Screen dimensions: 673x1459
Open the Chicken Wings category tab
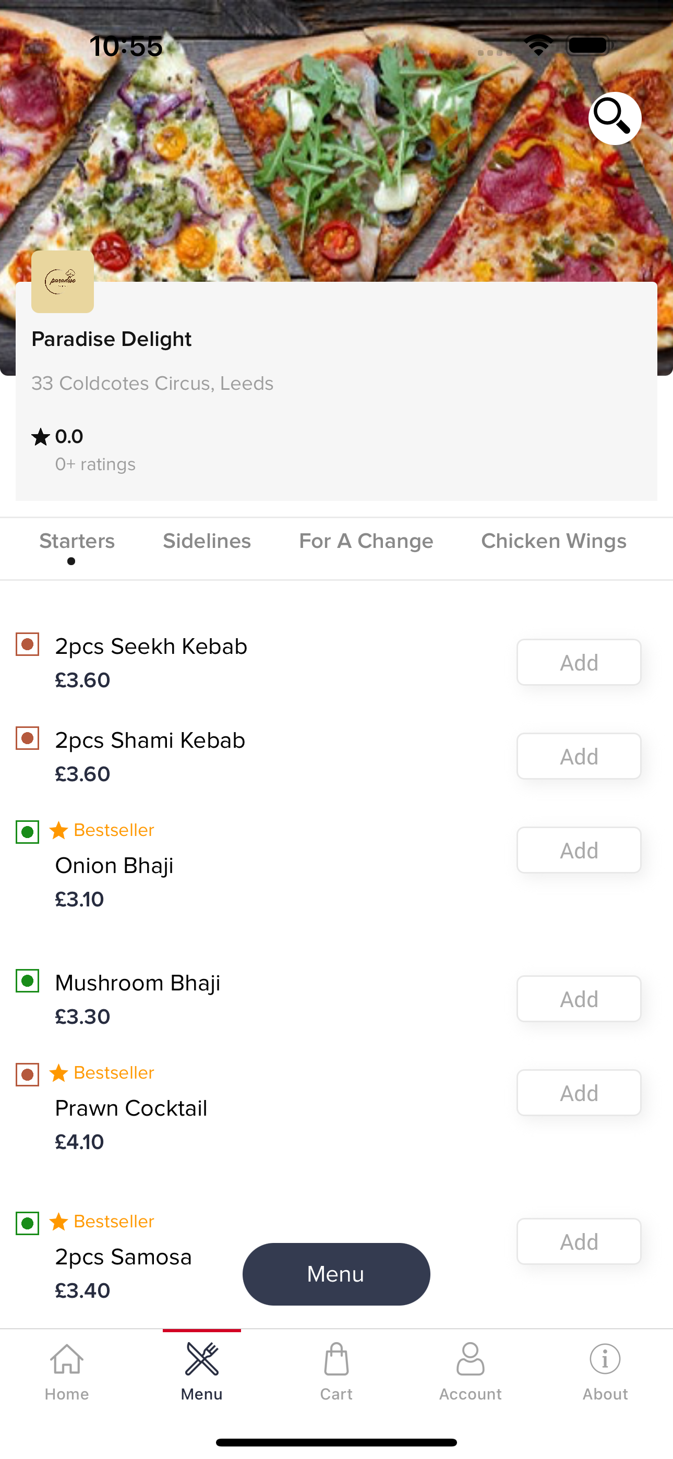554,541
